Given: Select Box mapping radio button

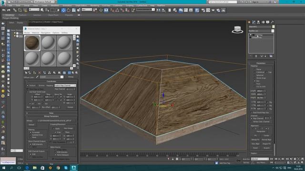Looking at the screenshot, I should [x=255, y=81].
